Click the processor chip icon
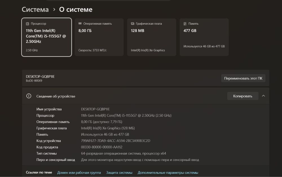 (x=27, y=24)
